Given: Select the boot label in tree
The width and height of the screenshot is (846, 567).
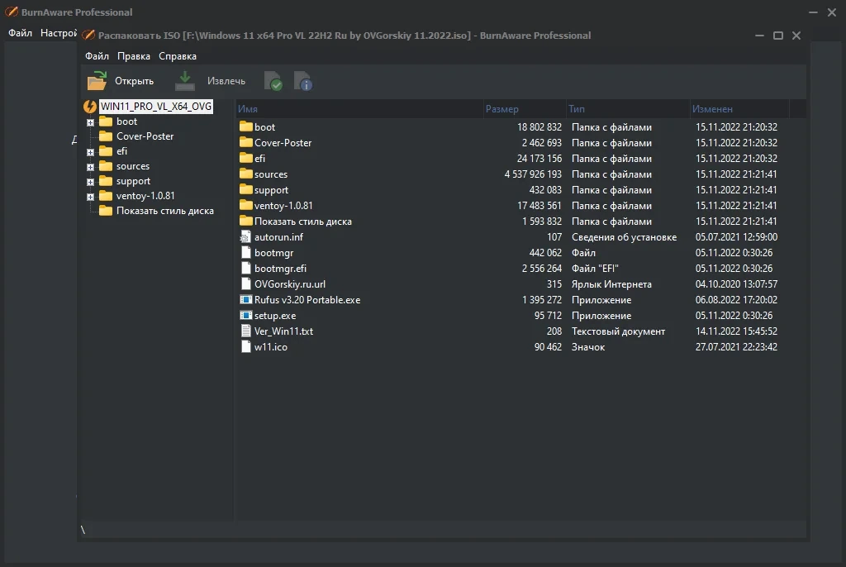Looking at the screenshot, I should tap(126, 121).
